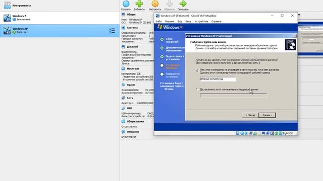The height and width of the screenshot is (181, 323).
Task: Click the Система section chip icon
Action: (x=123, y=28)
